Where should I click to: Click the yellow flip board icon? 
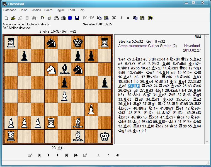[x=150, y=18]
